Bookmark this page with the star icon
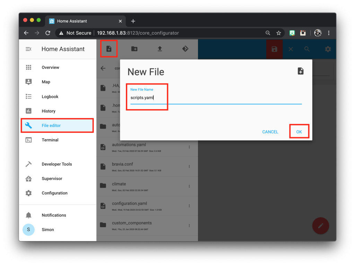The width and height of the screenshot is (355, 266). (x=279, y=33)
